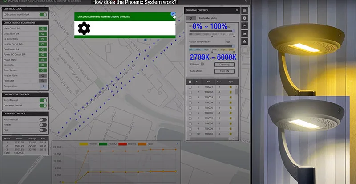This screenshot has width=356, height=184.
Task: Check the All Lamp checkbox
Action: pyautogui.click(x=202, y=64)
